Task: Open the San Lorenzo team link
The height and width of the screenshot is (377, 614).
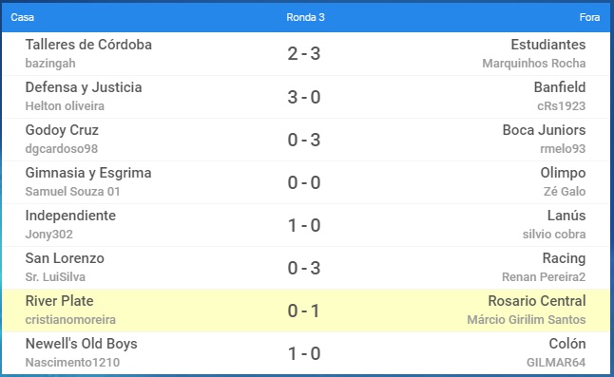Action: coord(65,258)
